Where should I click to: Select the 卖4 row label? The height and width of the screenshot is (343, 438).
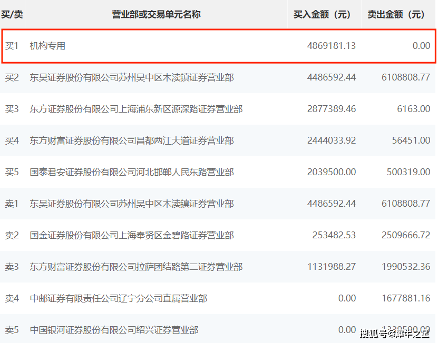12,298
